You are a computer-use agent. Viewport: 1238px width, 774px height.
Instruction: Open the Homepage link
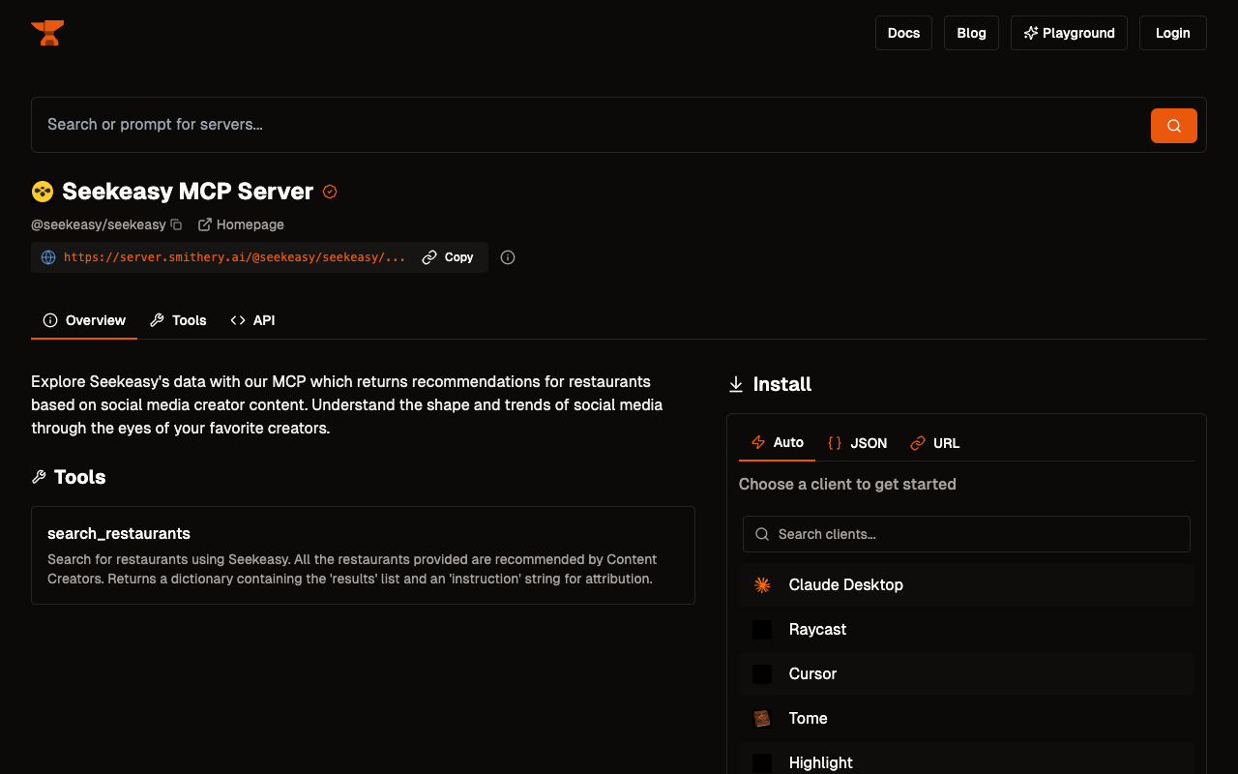241,224
